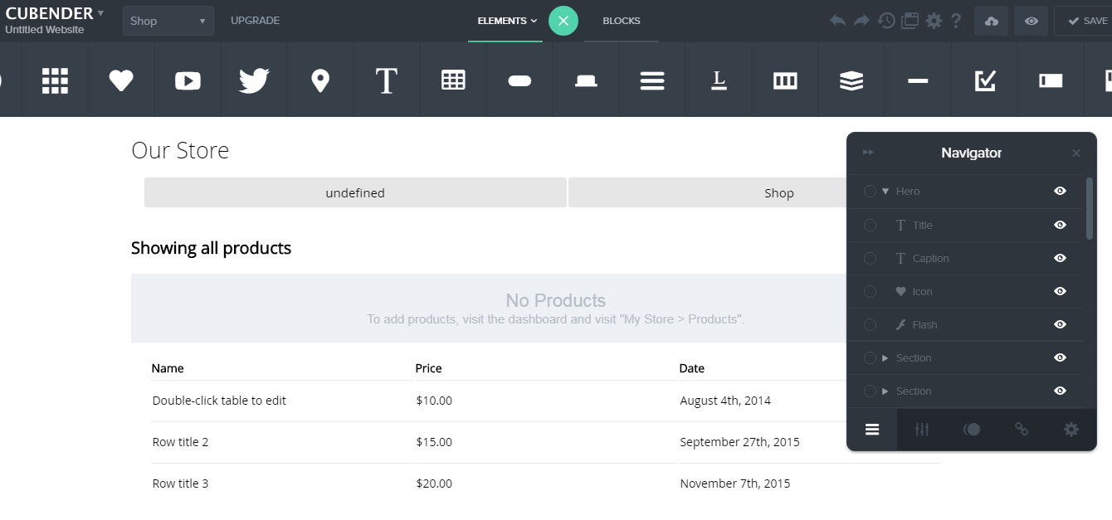The width and height of the screenshot is (1112, 520).
Task: Click the Upgrade link
Action: pos(255,21)
